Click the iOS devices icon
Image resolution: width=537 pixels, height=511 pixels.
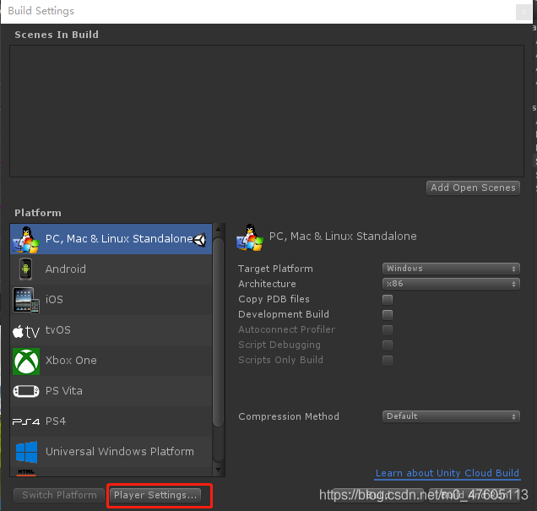pos(26,300)
